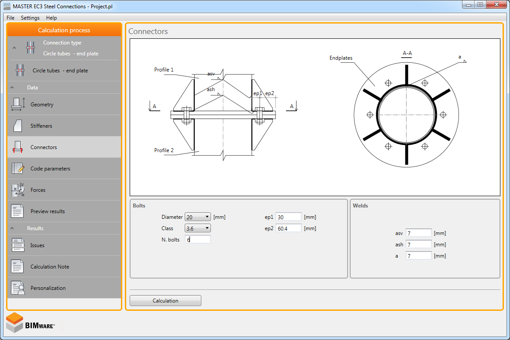The height and width of the screenshot is (340, 510).
Task: Open the File menu
Action: (x=10, y=18)
